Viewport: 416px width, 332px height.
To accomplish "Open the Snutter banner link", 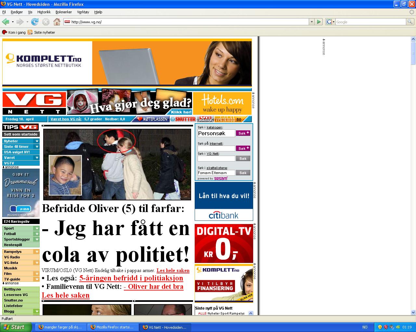I will [x=183, y=119].
